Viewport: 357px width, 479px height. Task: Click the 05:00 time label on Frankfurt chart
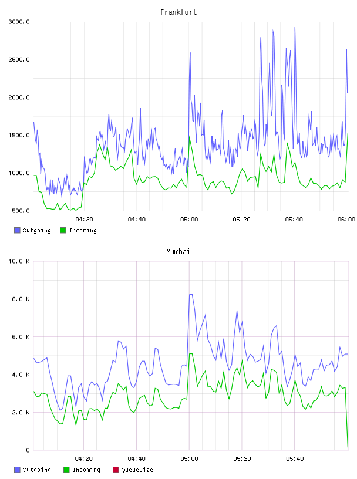[x=189, y=220]
